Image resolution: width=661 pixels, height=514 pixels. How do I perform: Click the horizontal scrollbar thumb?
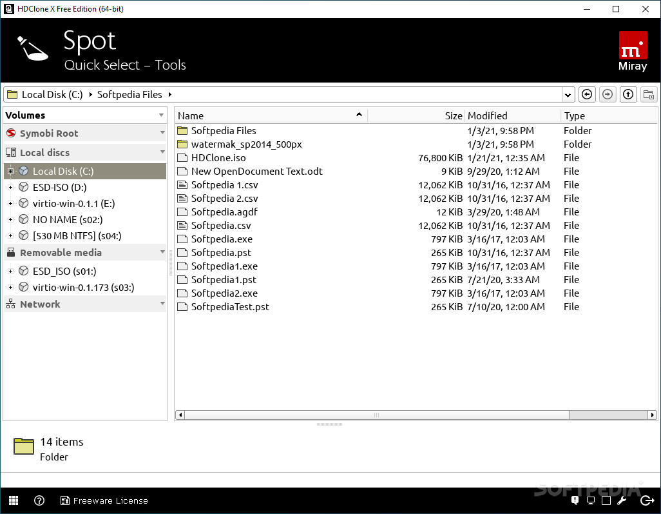376,415
